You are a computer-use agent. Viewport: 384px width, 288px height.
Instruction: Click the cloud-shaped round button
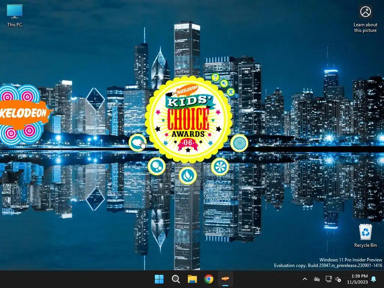pos(138,143)
